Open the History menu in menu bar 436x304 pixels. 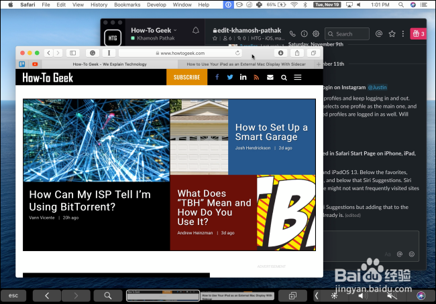point(99,5)
